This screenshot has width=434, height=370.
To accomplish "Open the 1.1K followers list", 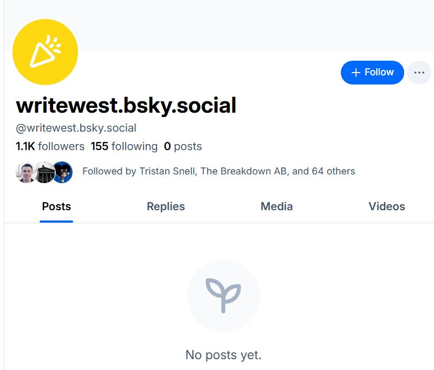I will (x=50, y=146).
